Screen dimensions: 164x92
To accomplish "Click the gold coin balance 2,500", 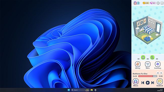I will click(x=146, y=3).
